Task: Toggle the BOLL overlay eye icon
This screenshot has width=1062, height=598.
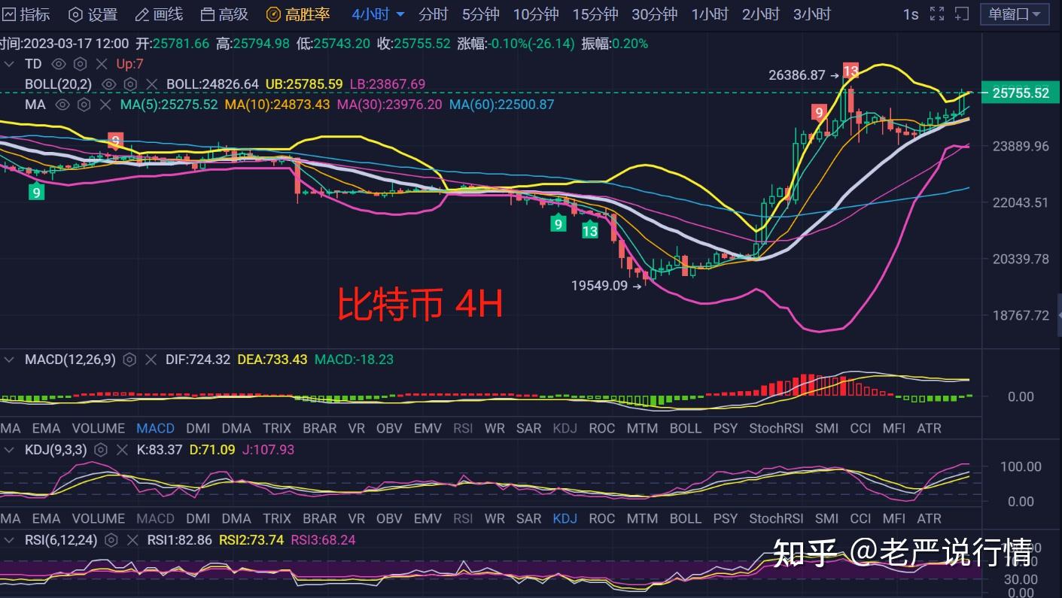Action: [108, 84]
